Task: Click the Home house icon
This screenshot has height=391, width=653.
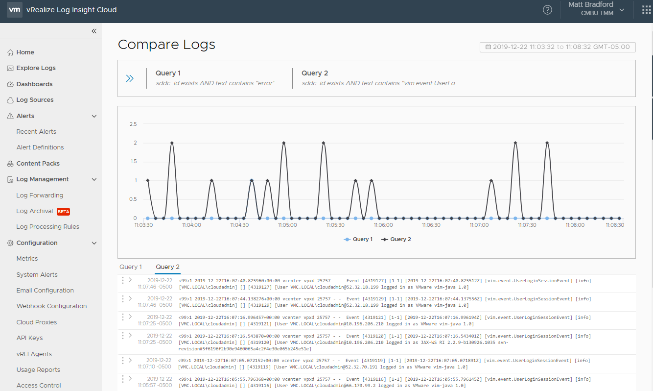Action: [10, 52]
